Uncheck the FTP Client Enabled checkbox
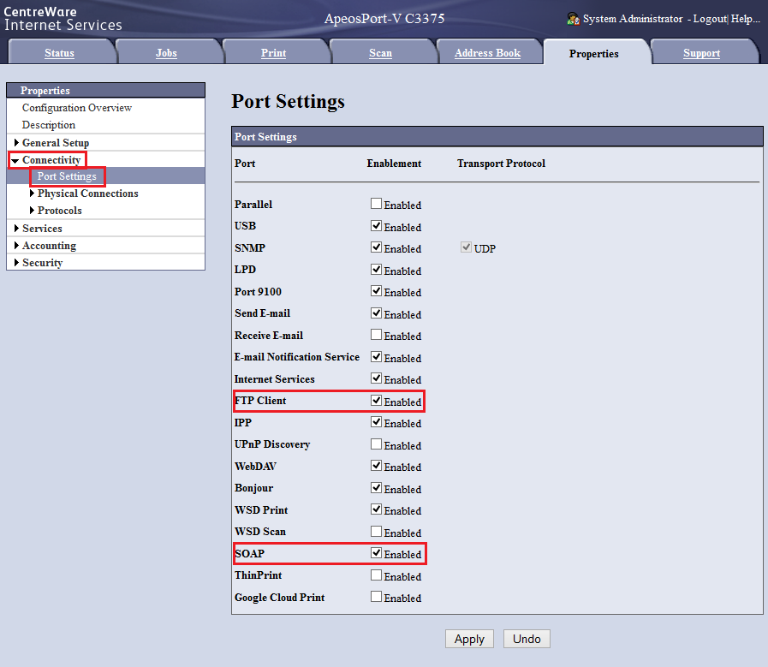 [x=376, y=400]
